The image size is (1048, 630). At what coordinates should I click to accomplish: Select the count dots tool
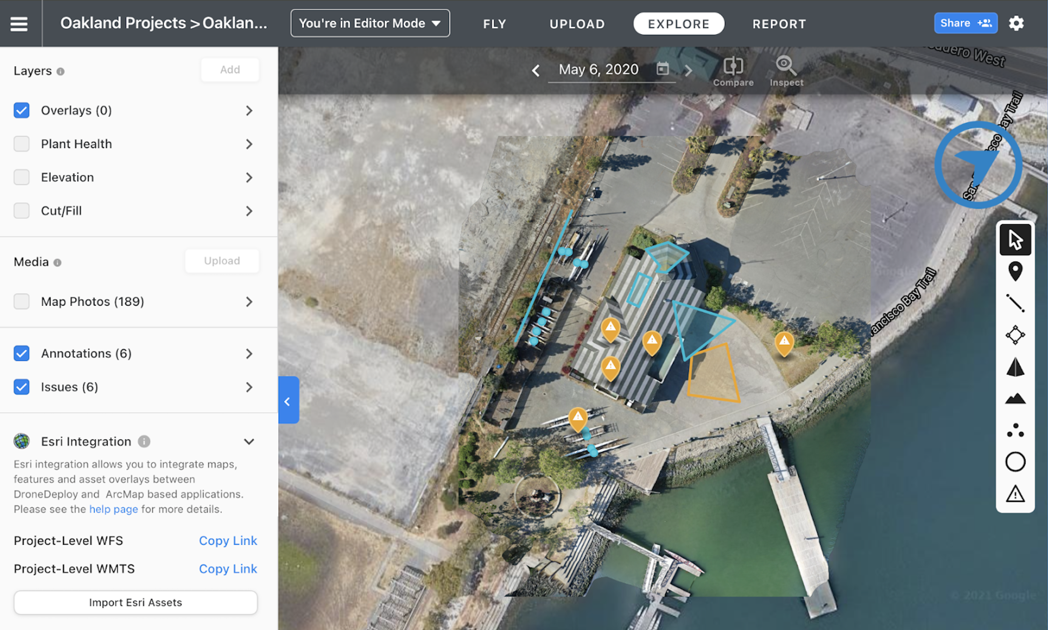point(1015,430)
